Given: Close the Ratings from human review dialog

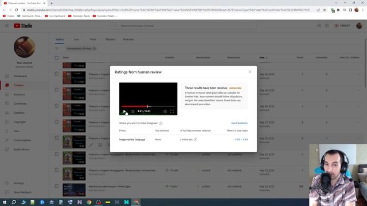Looking at the screenshot, I should 250,72.
